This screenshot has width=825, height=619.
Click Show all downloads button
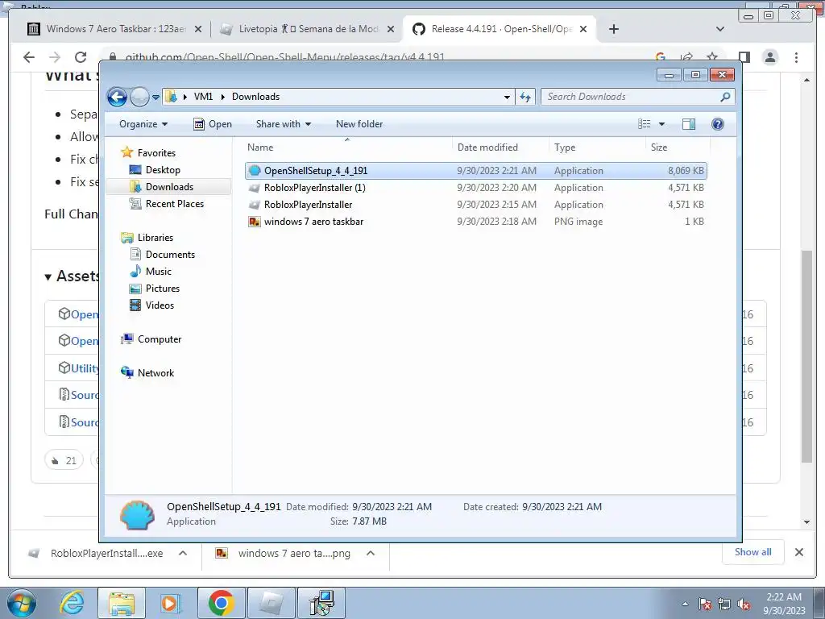[x=753, y=552]
